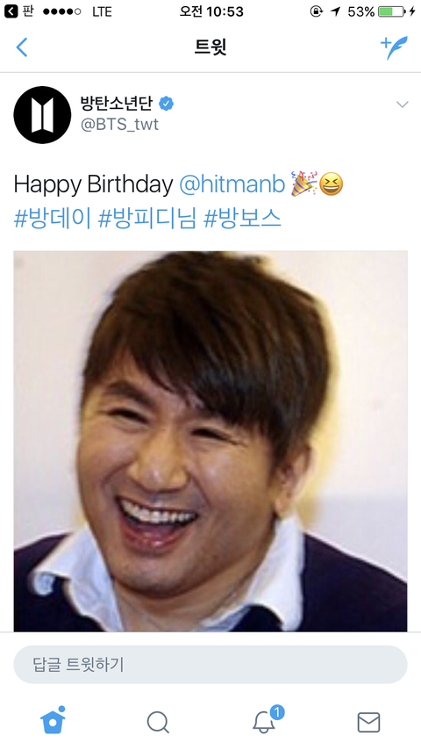
Task: Open hashtag #방데이
Action: [53, 219]
